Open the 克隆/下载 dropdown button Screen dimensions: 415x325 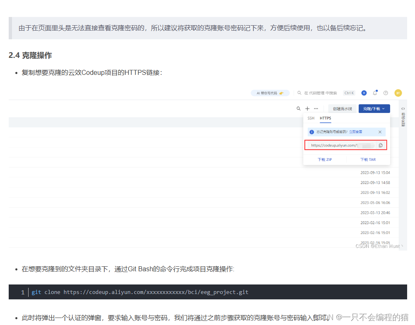374,109
